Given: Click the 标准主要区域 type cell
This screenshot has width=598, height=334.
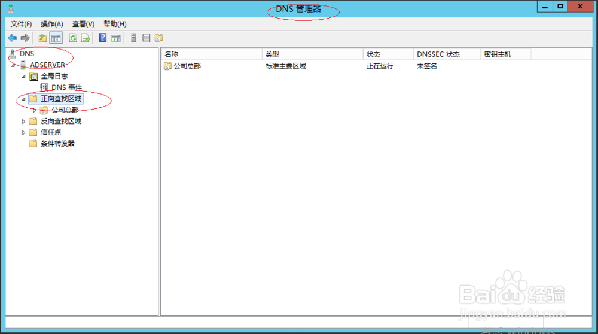Looking at the screenshot, I should [286, 66].
